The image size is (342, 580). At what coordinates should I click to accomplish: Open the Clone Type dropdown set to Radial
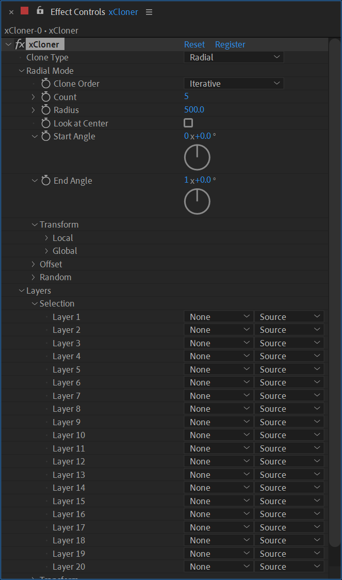tap(234, 57)
